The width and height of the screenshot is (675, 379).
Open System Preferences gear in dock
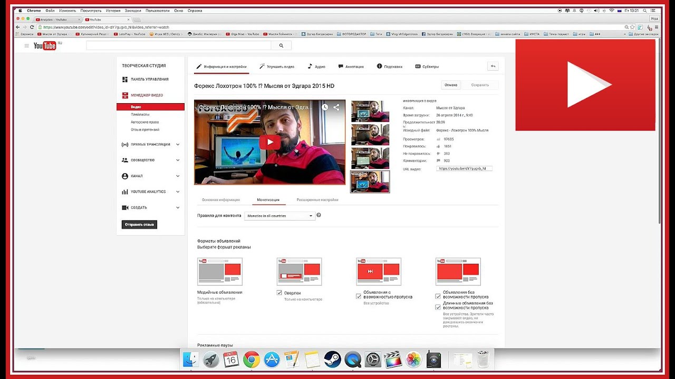tap(373, 360)
